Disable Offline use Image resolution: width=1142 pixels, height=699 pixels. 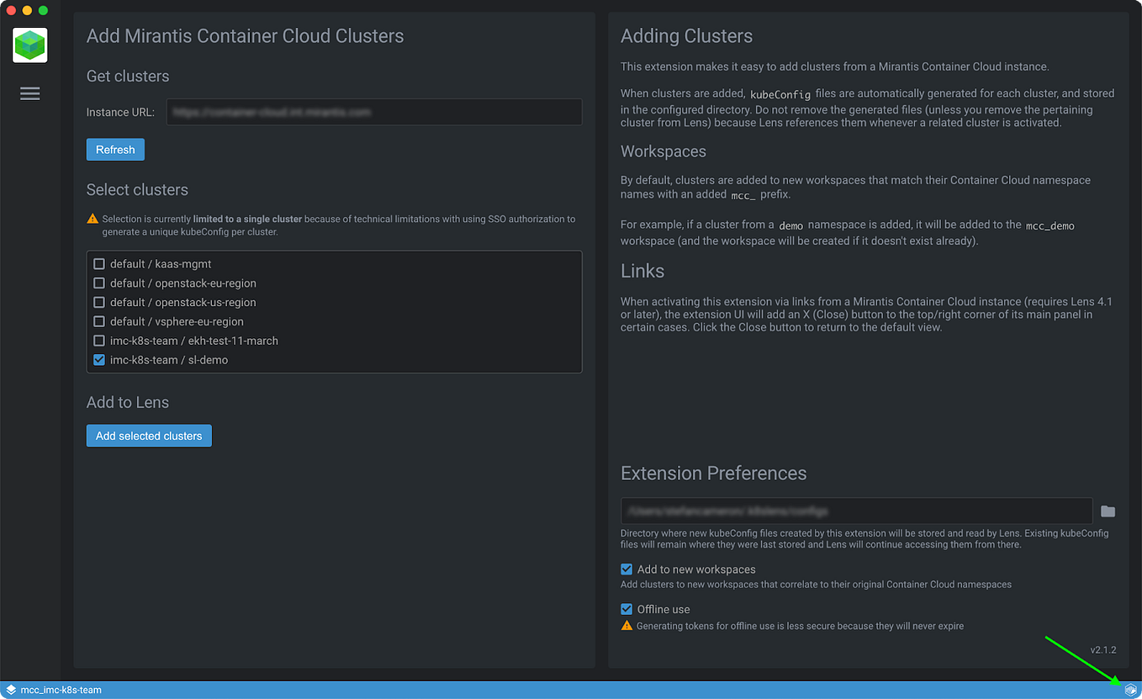627,609
